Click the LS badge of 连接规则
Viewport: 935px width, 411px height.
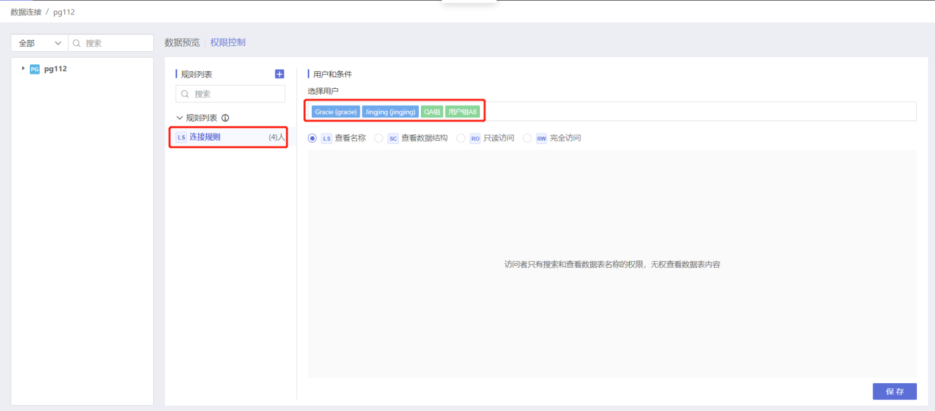[x=182, y=137]
